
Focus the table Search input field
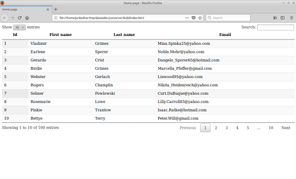tap(275, 27)
